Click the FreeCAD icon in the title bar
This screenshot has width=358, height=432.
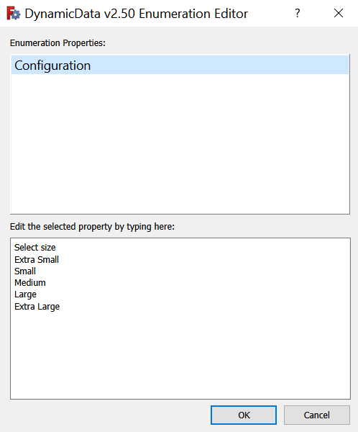coord(13,14)
